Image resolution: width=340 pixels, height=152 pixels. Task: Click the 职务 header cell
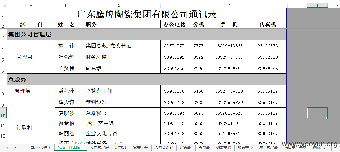point(119,24)
